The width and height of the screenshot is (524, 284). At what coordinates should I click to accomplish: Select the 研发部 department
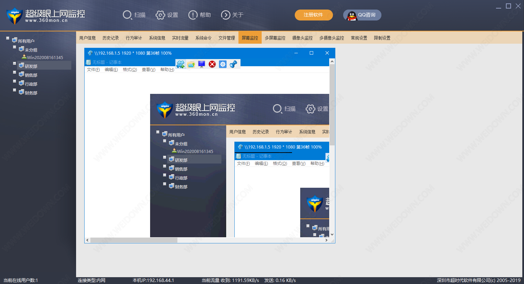tap(31, 66)
